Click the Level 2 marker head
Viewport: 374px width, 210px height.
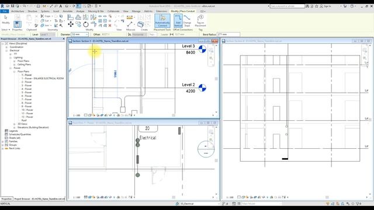(x=202, y=88)
